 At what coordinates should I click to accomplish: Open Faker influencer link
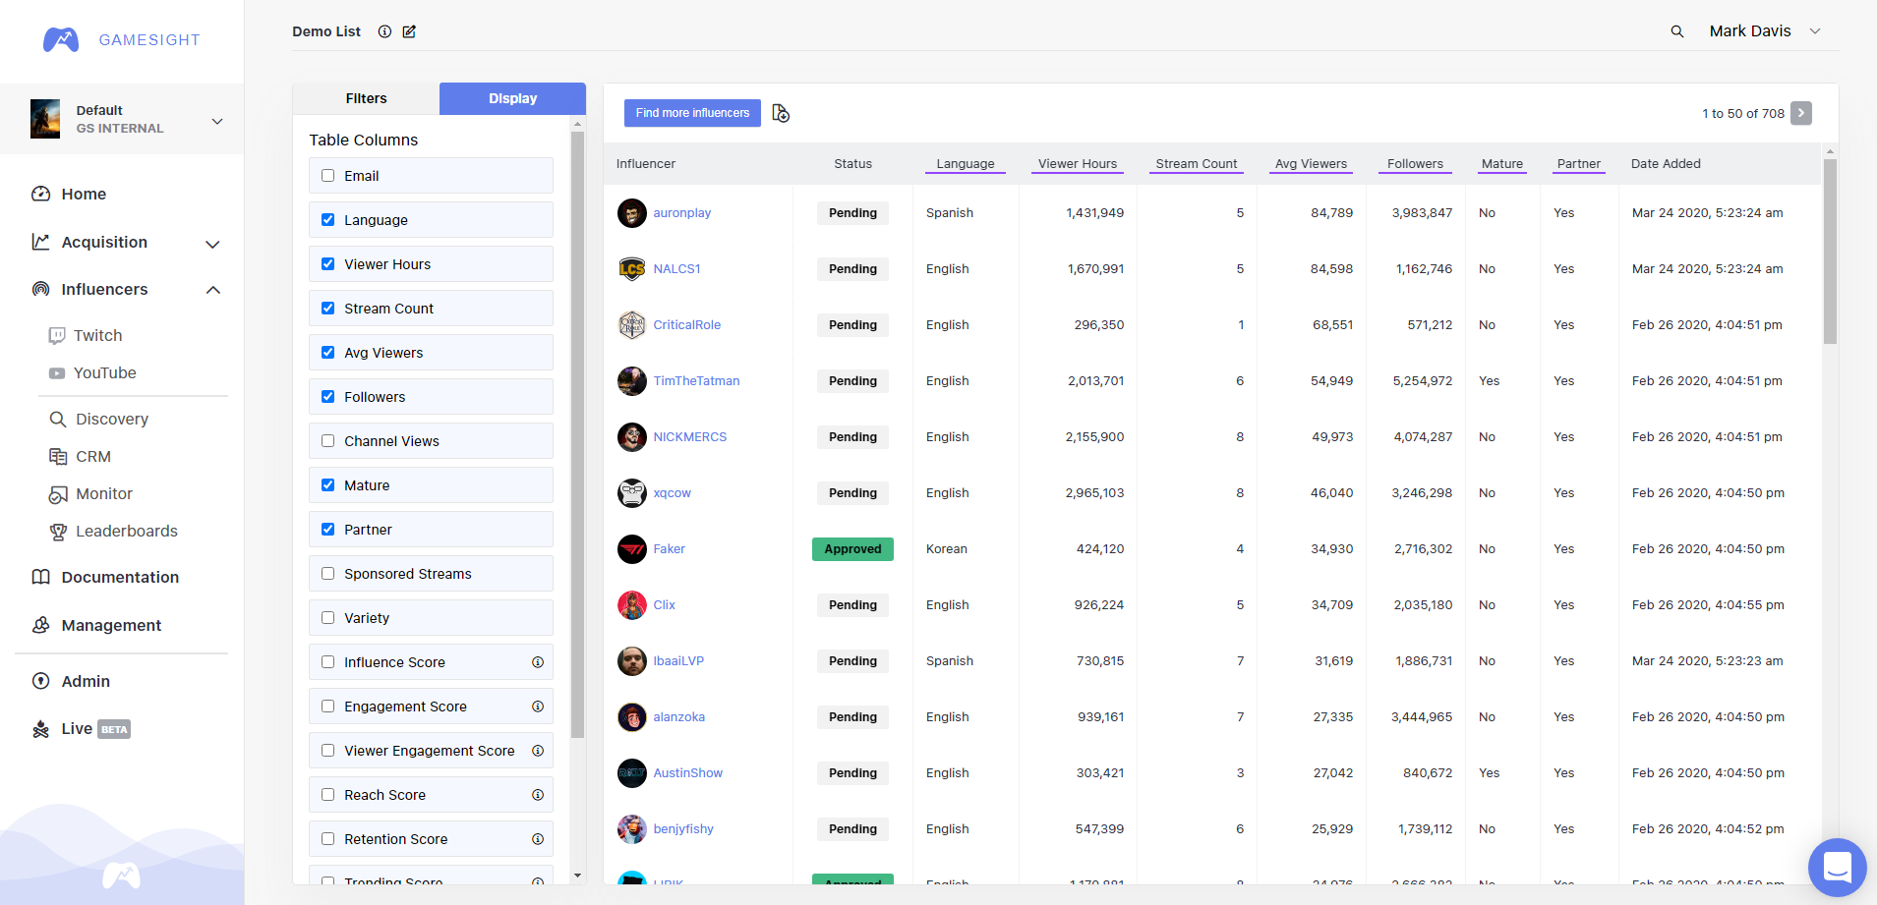tap(670, 549)
